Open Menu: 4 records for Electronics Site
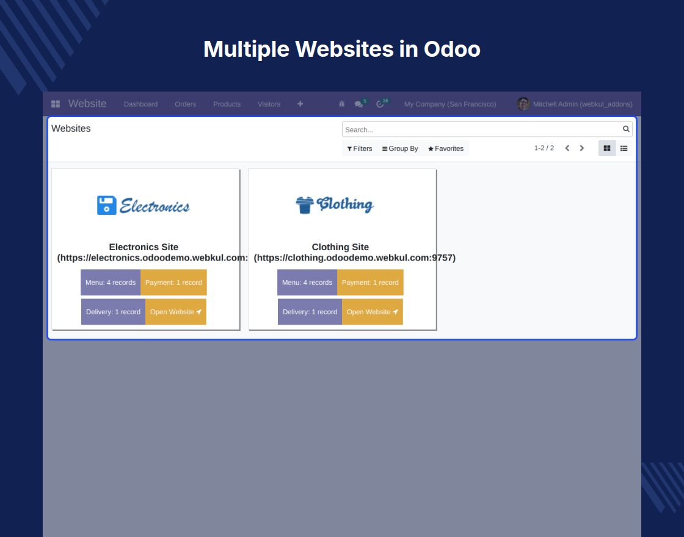This screenshot has width=684, height=537. point(111,283)
